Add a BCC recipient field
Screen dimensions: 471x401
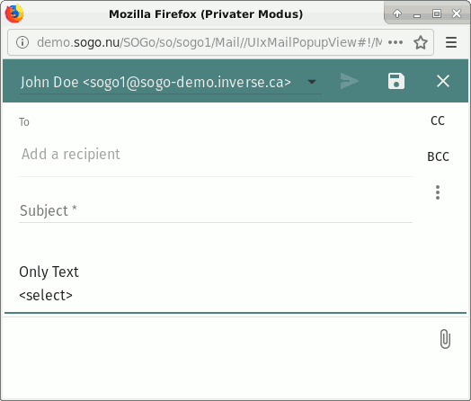438,156
